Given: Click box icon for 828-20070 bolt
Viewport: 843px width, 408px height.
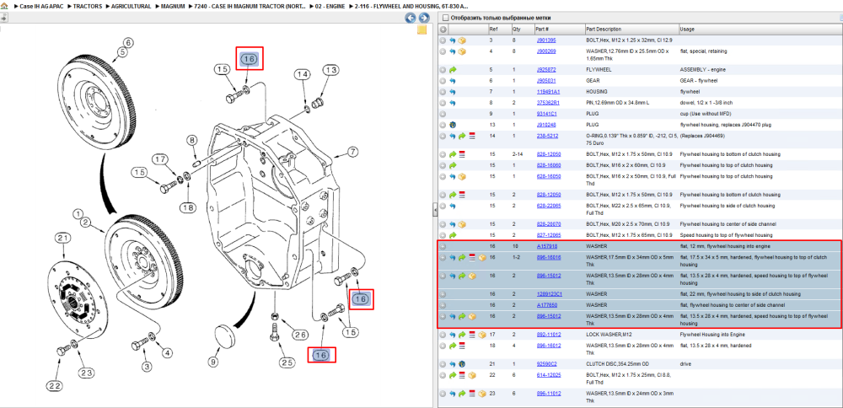Looking at the screenshot, I should point(462,224).
